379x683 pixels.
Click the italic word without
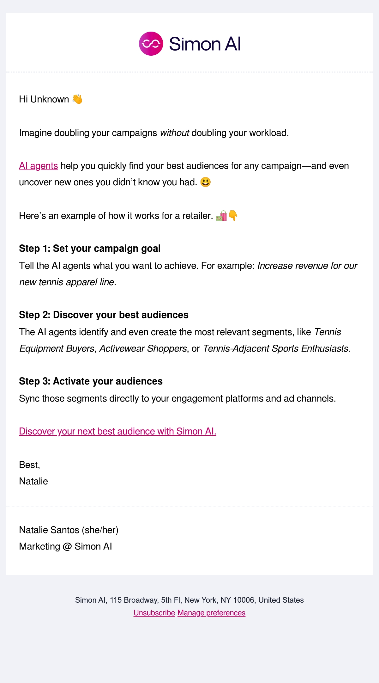point(175,133)
